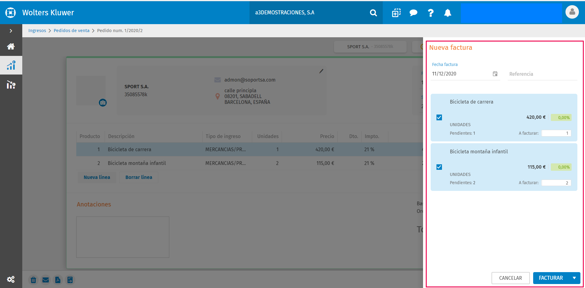Click the Referencia input field

pos(542,74)
